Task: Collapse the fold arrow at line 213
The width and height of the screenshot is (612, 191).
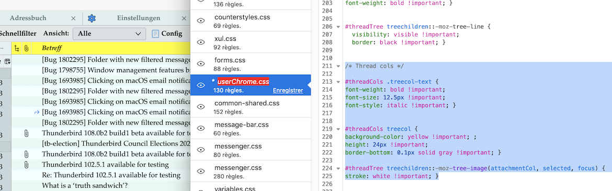Action: tap(338, 82)
